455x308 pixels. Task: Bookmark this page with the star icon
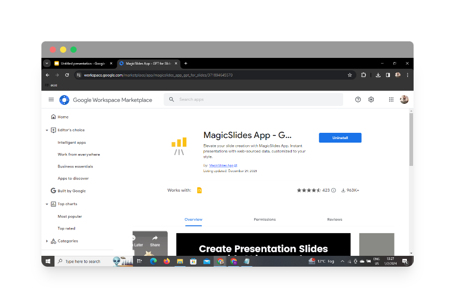click(x=350, y=75)
